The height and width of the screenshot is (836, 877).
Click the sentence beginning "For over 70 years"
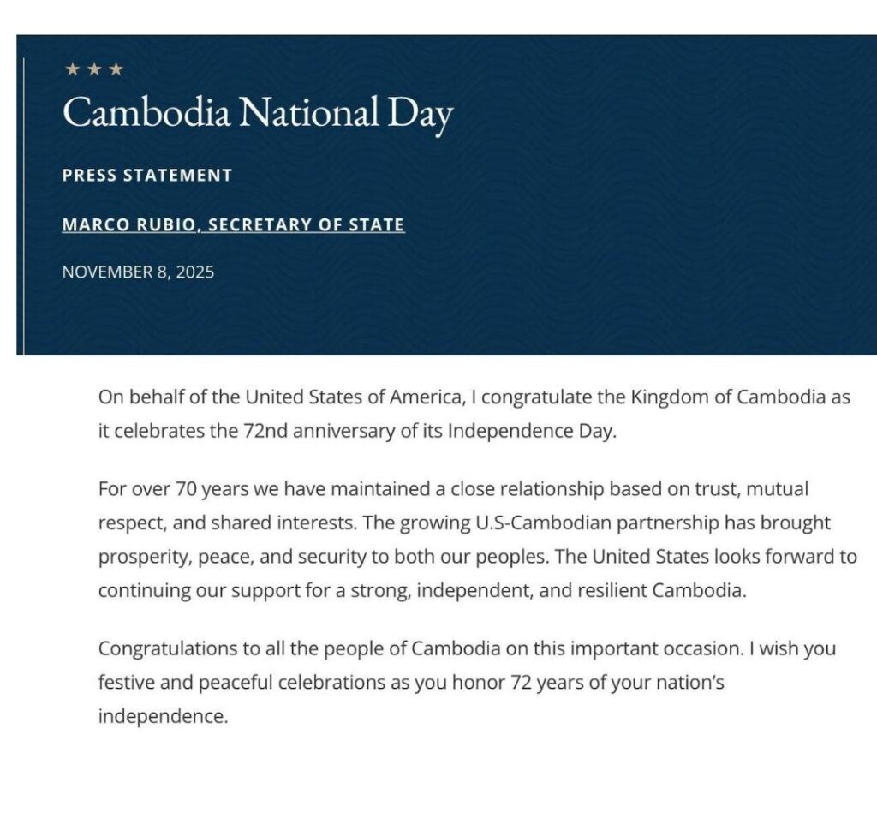(343, 489)
